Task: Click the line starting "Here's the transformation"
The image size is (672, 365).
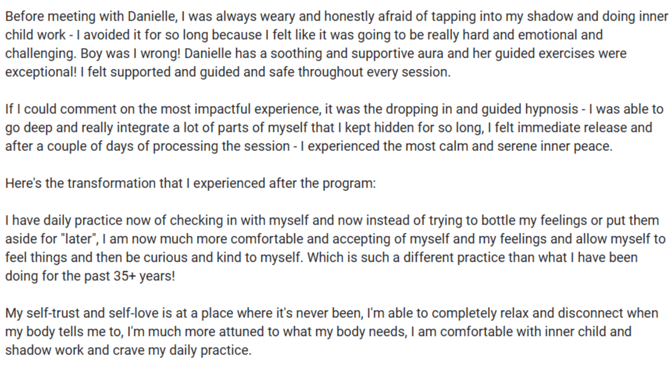Action: [190, 184]
